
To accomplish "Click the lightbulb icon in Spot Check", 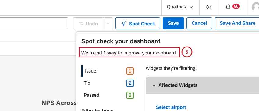I will click(124, 23).
